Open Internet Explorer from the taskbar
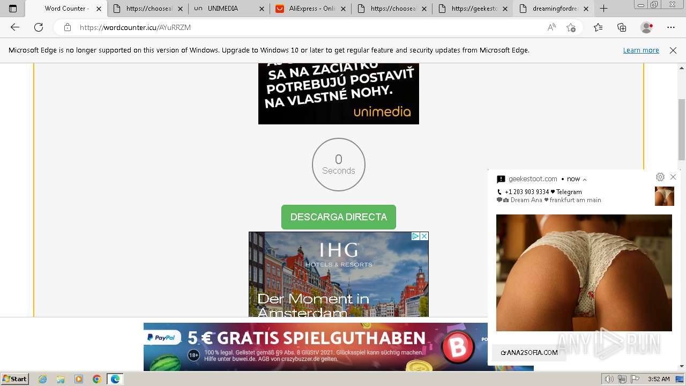Viewport: 686px width, 386px height. (x=43, y=379)
